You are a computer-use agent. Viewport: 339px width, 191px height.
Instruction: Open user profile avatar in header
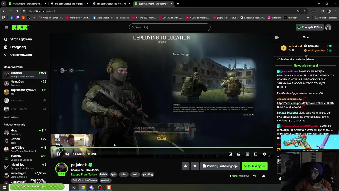328,27
